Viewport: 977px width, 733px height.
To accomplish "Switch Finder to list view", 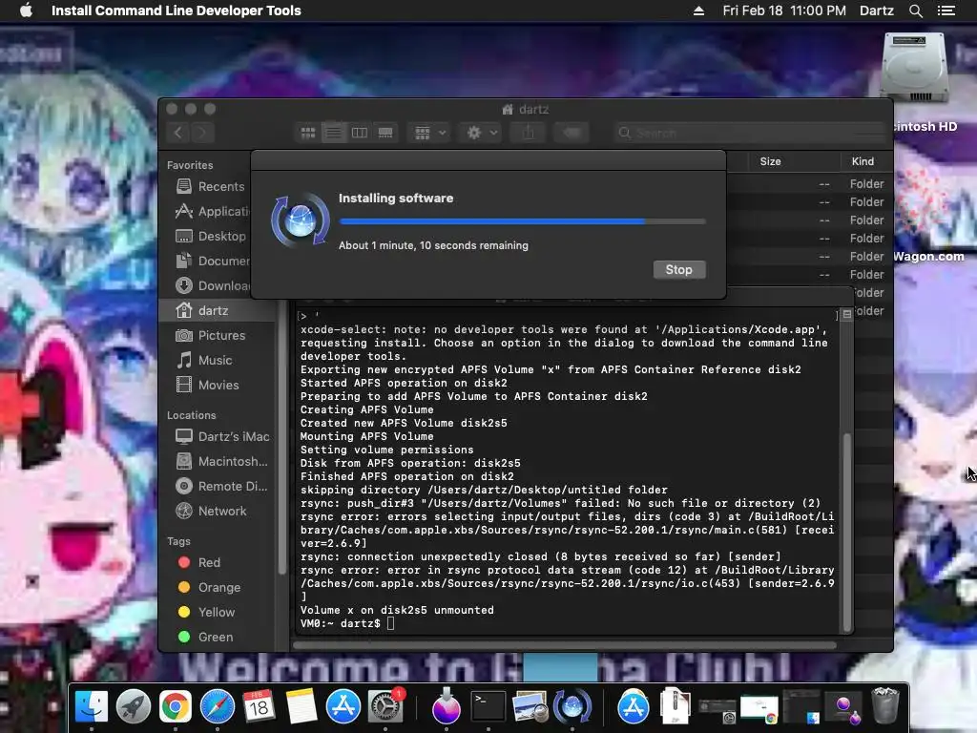I will click(333, 132).
